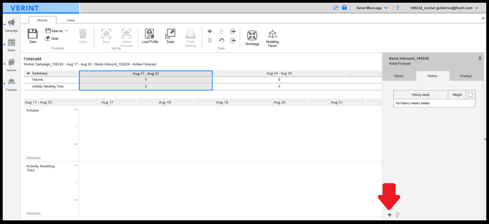
Task: Tick the select-all checkbox in History table
Action: pos(470,94)
